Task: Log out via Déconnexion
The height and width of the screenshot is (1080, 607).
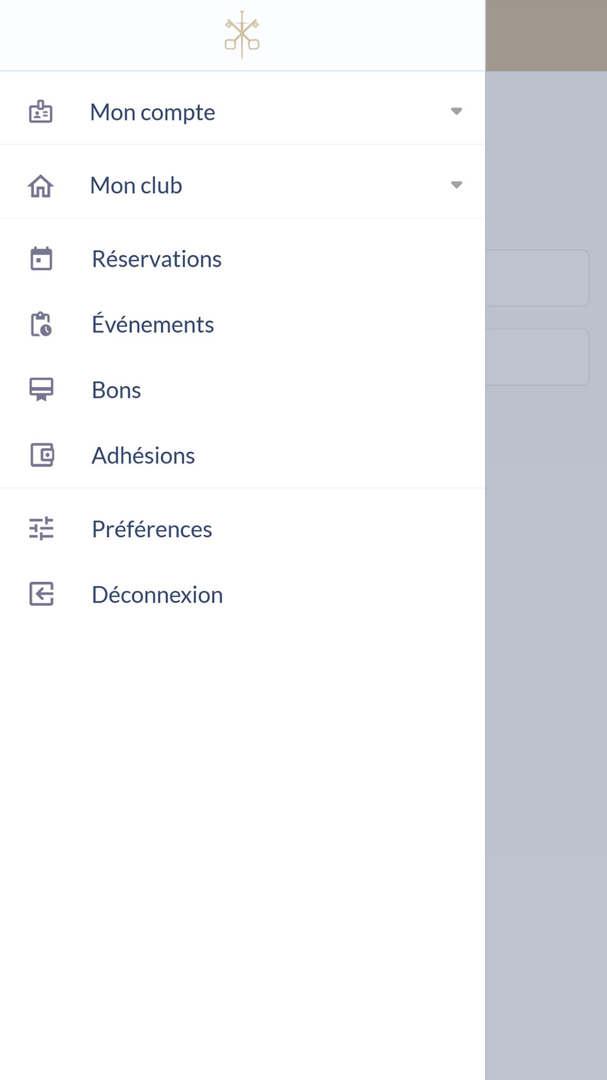Action: [157, 595]
